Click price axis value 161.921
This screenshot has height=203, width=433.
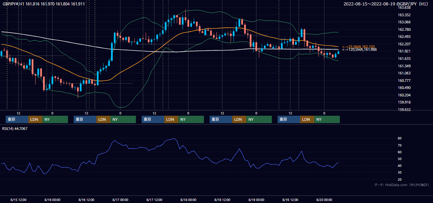click(x=404, y=51)
